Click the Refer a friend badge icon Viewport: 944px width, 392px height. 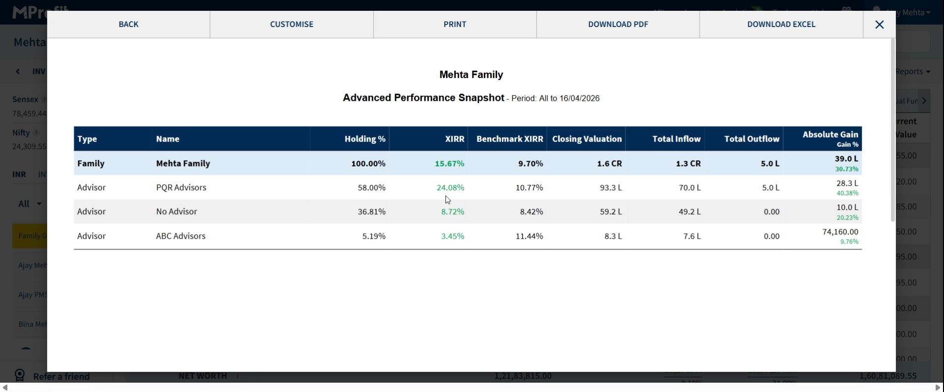pos(20,376)
